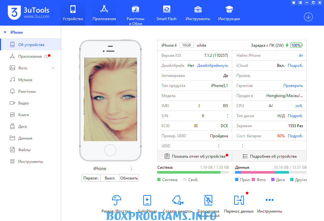Open Файлы in the sidebar

coord(31,150)
